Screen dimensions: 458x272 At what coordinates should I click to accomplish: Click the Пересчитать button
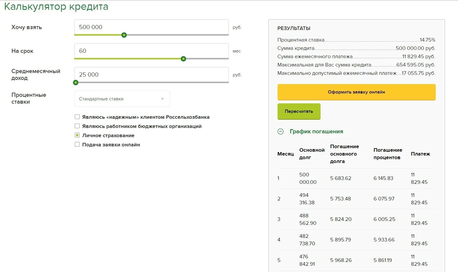coord(299,111)
